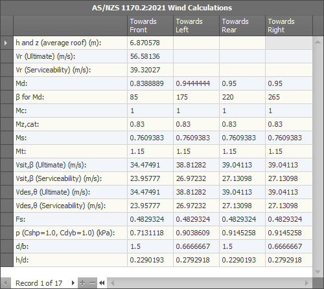The image size is (324, 289).
Task: Click vertical scrollbar down arrow
Action: [318, 272]
